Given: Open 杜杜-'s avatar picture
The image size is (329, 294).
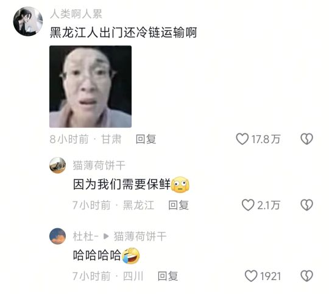Looking at the screenshot, I should [57, 236].
